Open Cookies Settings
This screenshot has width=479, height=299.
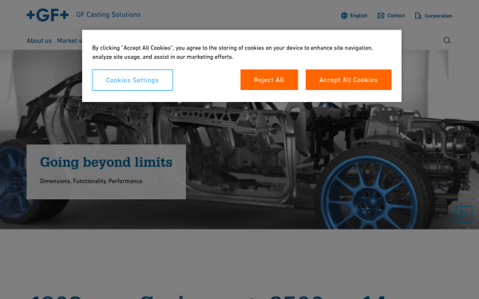click(x=133, y=80)
